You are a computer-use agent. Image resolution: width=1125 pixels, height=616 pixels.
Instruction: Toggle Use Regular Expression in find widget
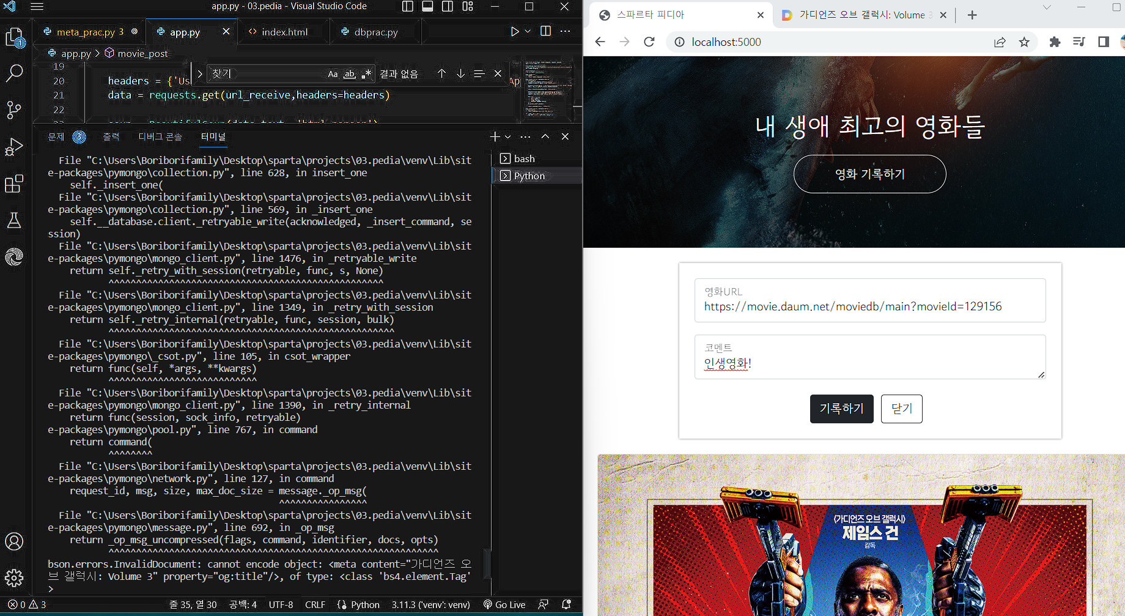pyautogui.click(x=366, y=74)
